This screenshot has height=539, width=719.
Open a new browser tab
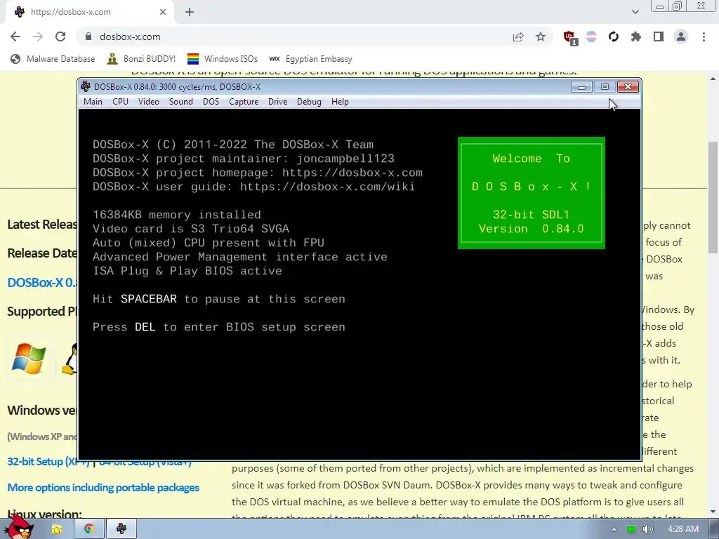point(190,13)
